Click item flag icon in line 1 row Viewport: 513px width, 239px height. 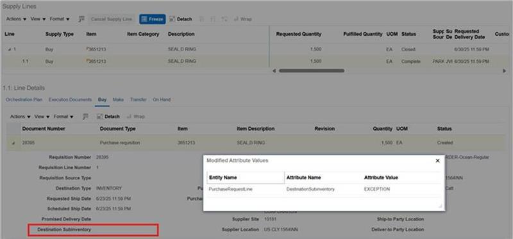click(87, 49)
